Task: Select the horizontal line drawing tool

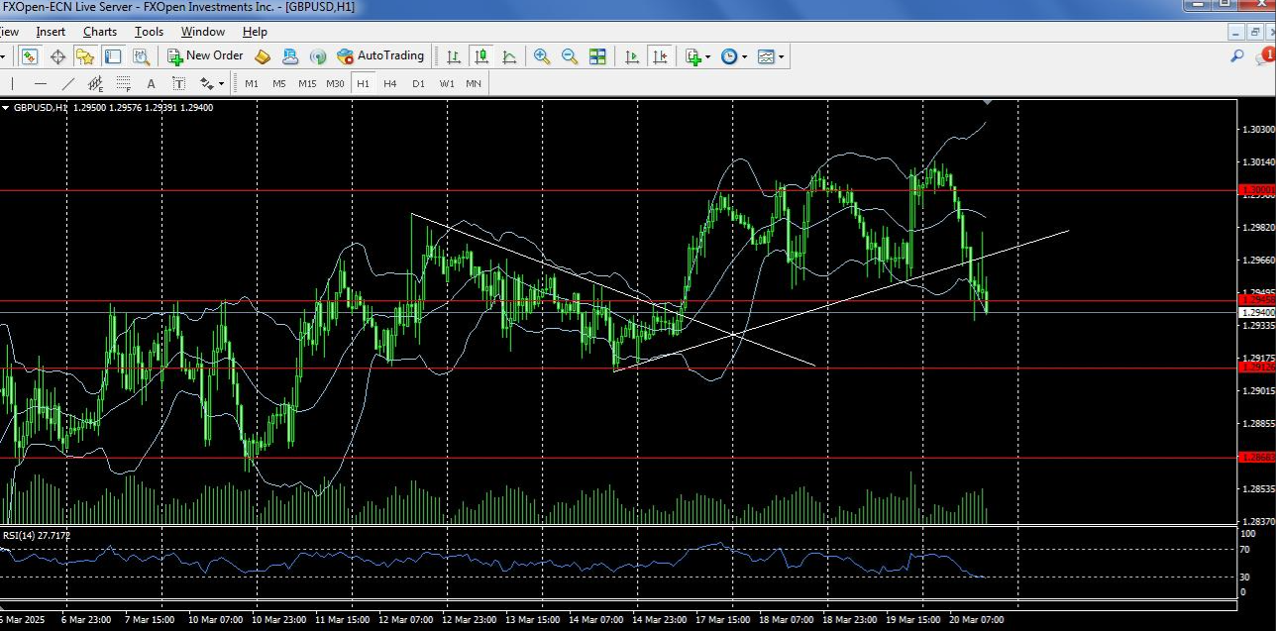Action: [x=40, y=83]
